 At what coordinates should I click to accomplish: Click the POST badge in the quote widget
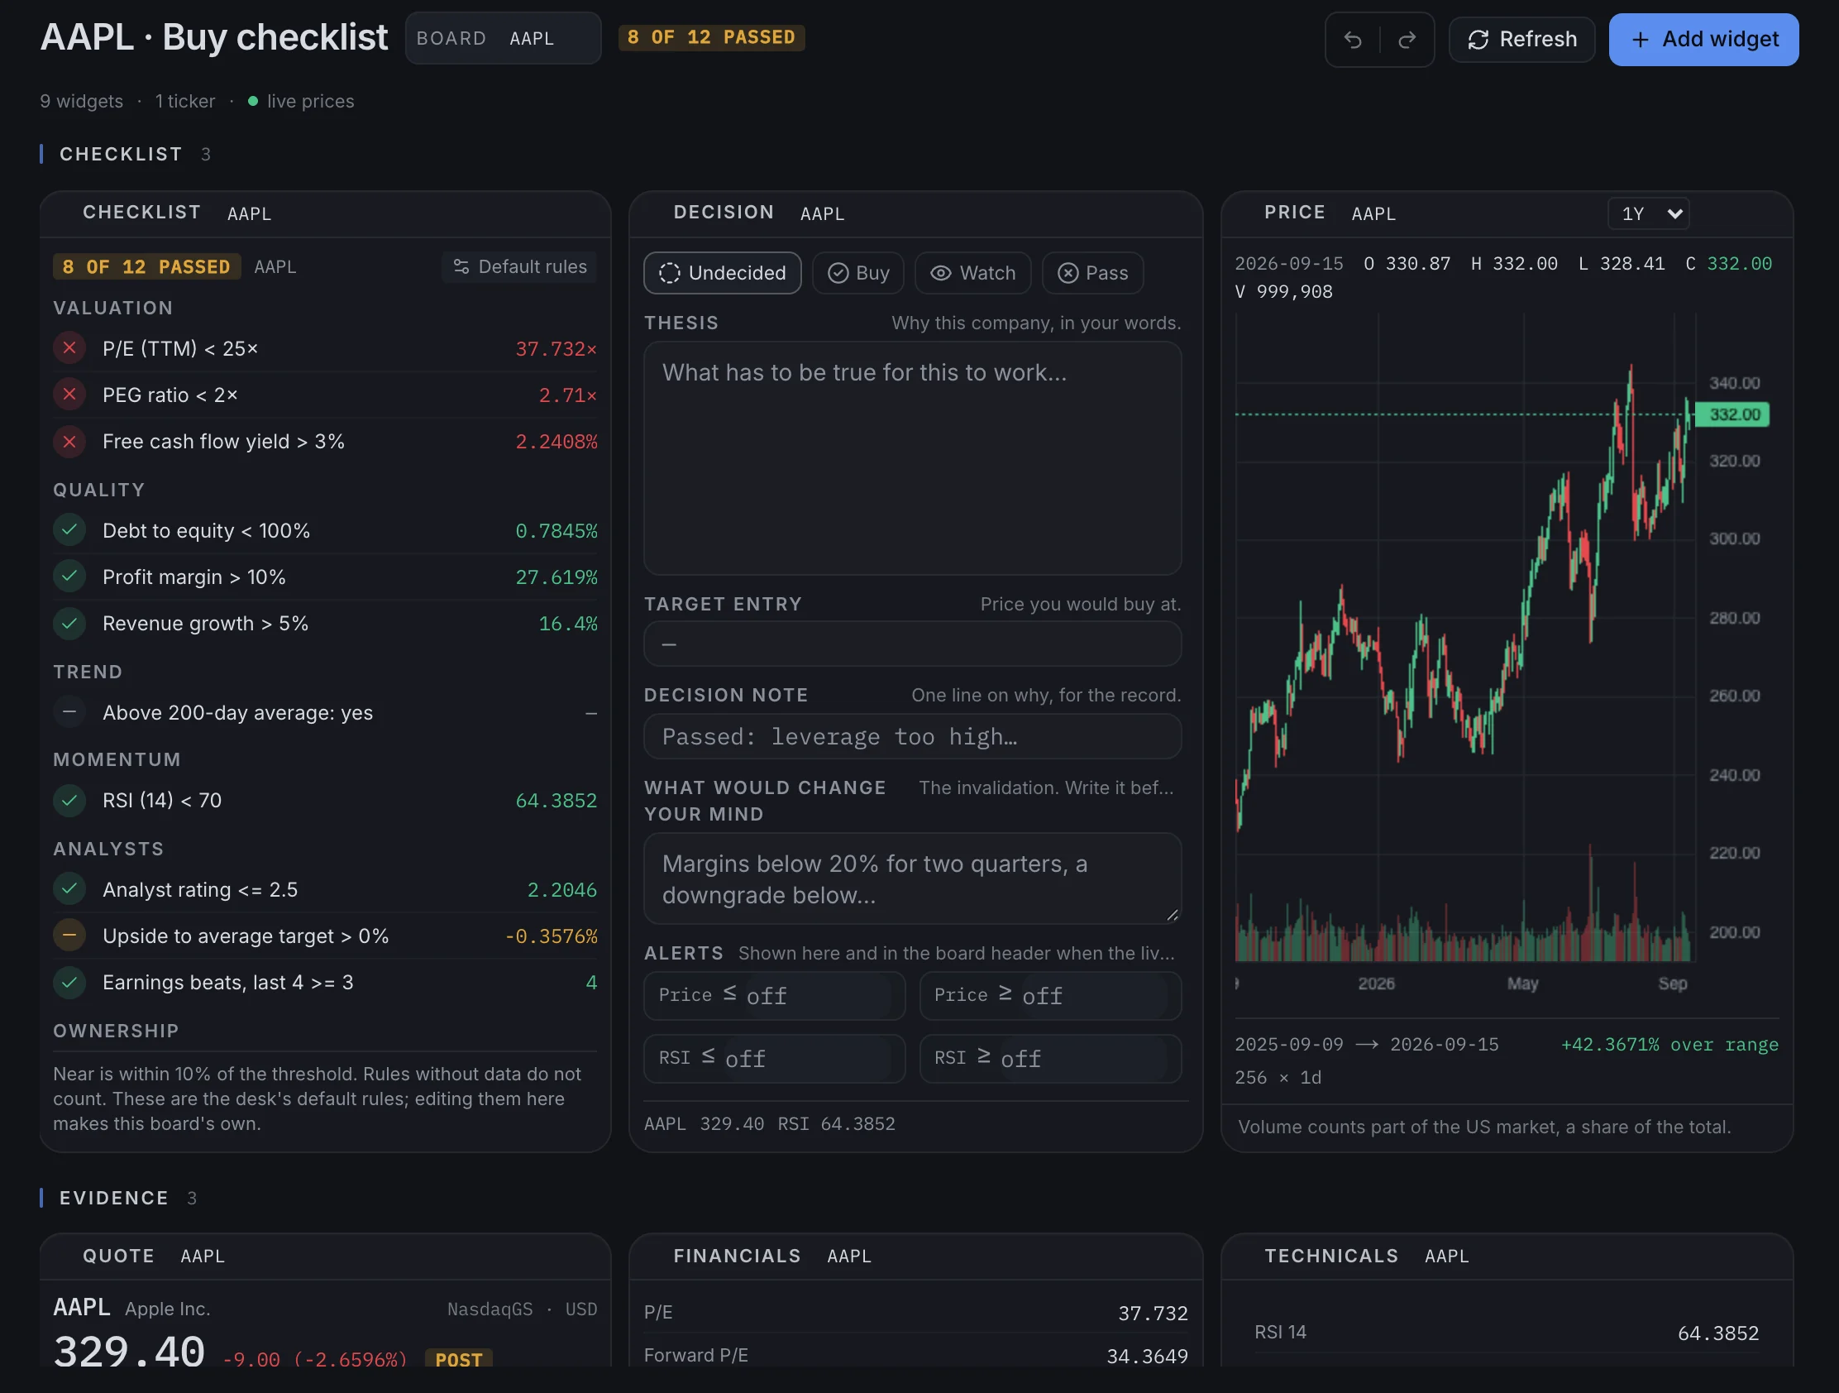pyautogui.click(x=459, y=1359)
